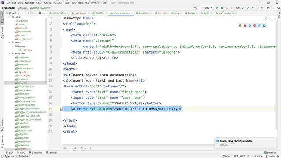This screenshot has width=281, height=158.
Task: Collapse the images folder
Action: coord(13,46)
